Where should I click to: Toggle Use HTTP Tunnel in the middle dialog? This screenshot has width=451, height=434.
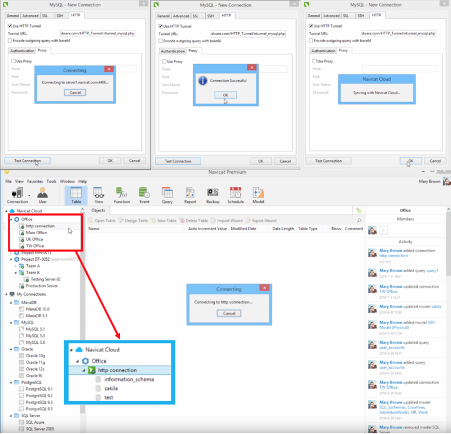click(161, 26)
